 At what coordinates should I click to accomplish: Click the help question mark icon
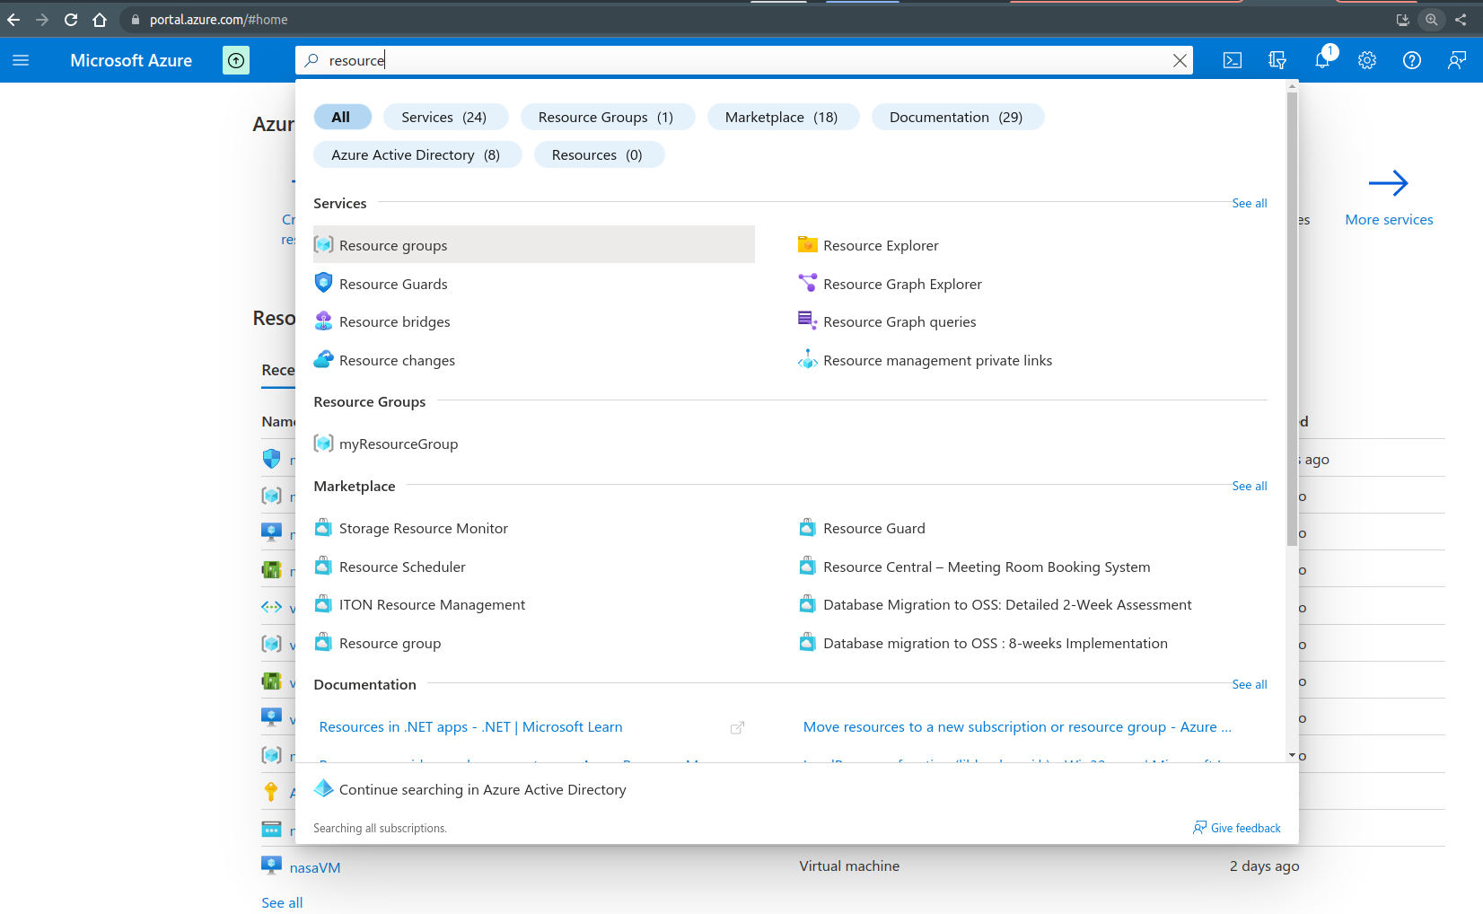(1412, 60)
